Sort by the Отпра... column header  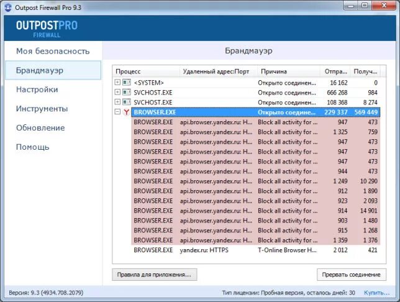tap(335, 71)
